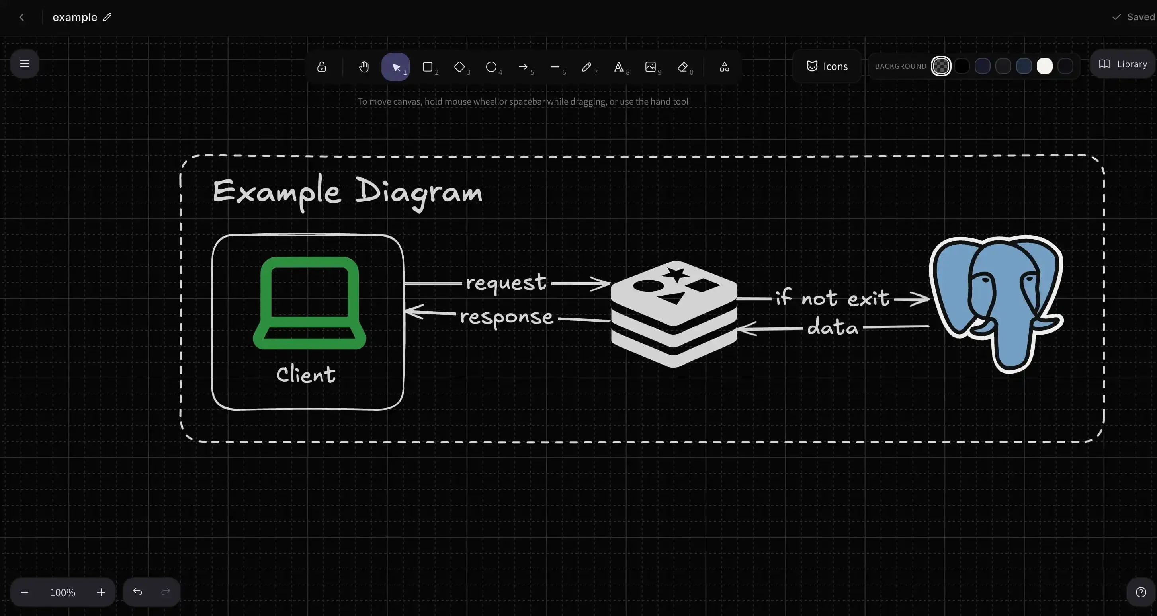The width and height of the screenshot is (1157, 616).
Task: Open the hamburger main menu
Action: [25, 64]
